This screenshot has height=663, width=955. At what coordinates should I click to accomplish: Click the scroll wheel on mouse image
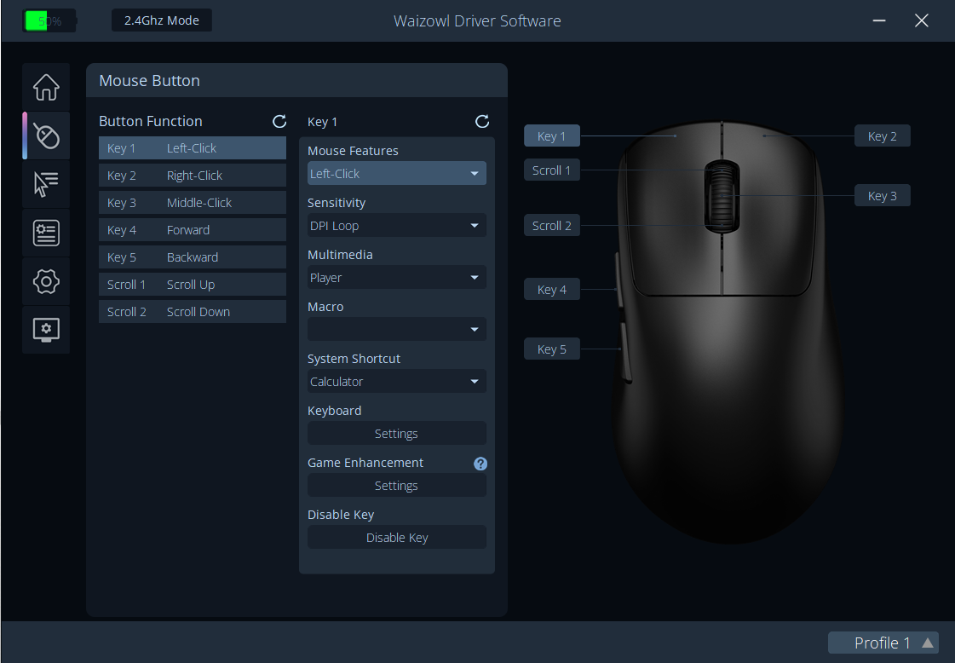[722, 197]
